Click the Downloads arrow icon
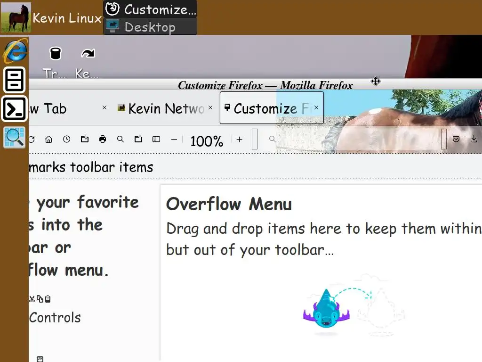This screenshot has height=362, width=482. [x=474, y=139]
